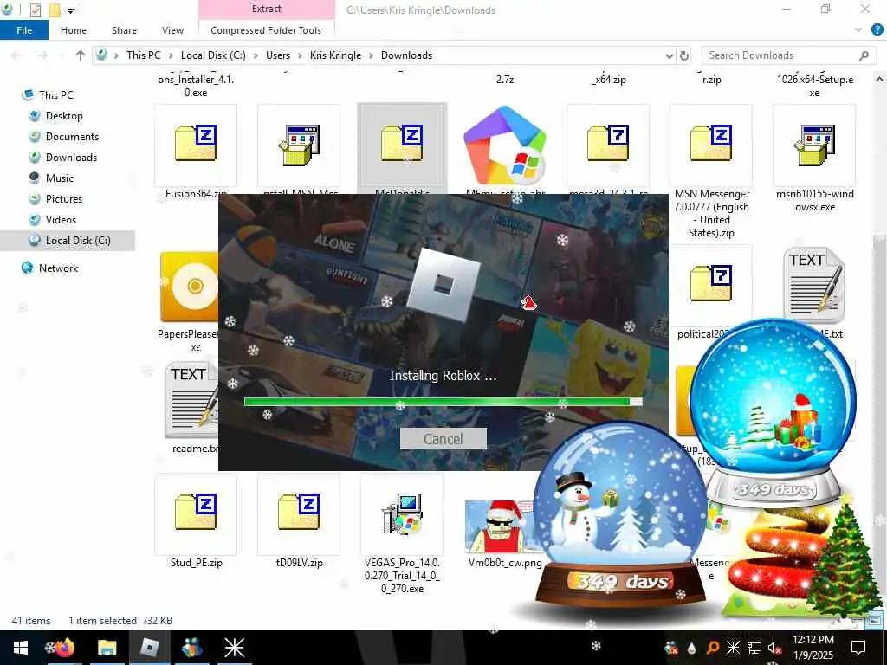This screenshot has width=887, height=665.
Task: Open the Windows Start menu
Action: (x=21, y=648)
